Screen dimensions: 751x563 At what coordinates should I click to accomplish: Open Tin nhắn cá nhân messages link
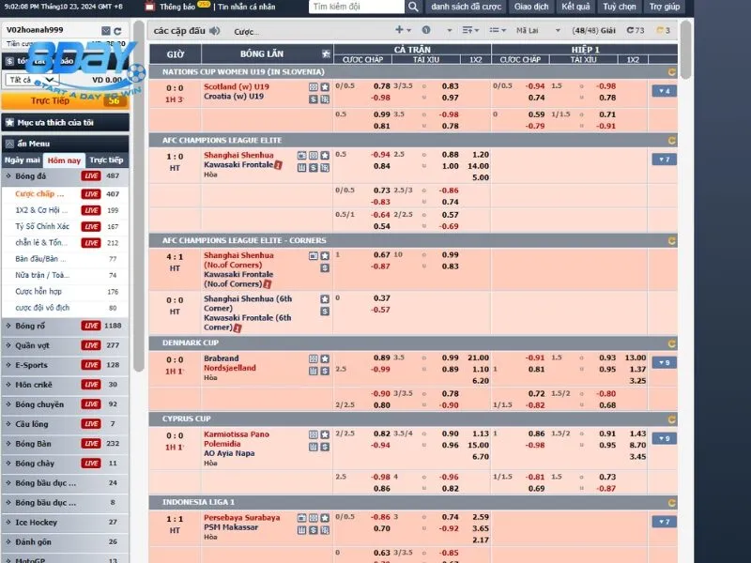pyautogui.click(x=247, y=7)
